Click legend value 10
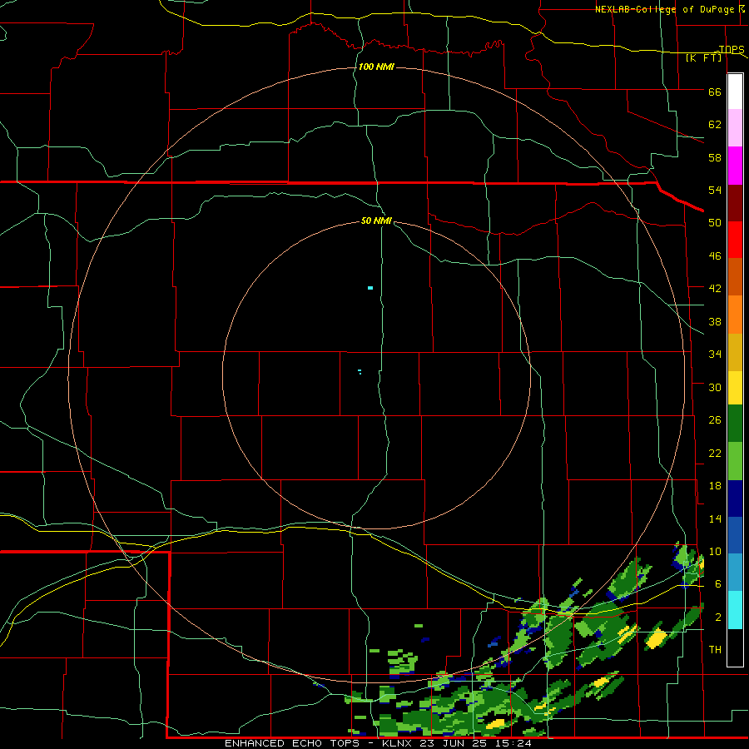The width and height of the screenshot is (749, 749). [715, 551]
